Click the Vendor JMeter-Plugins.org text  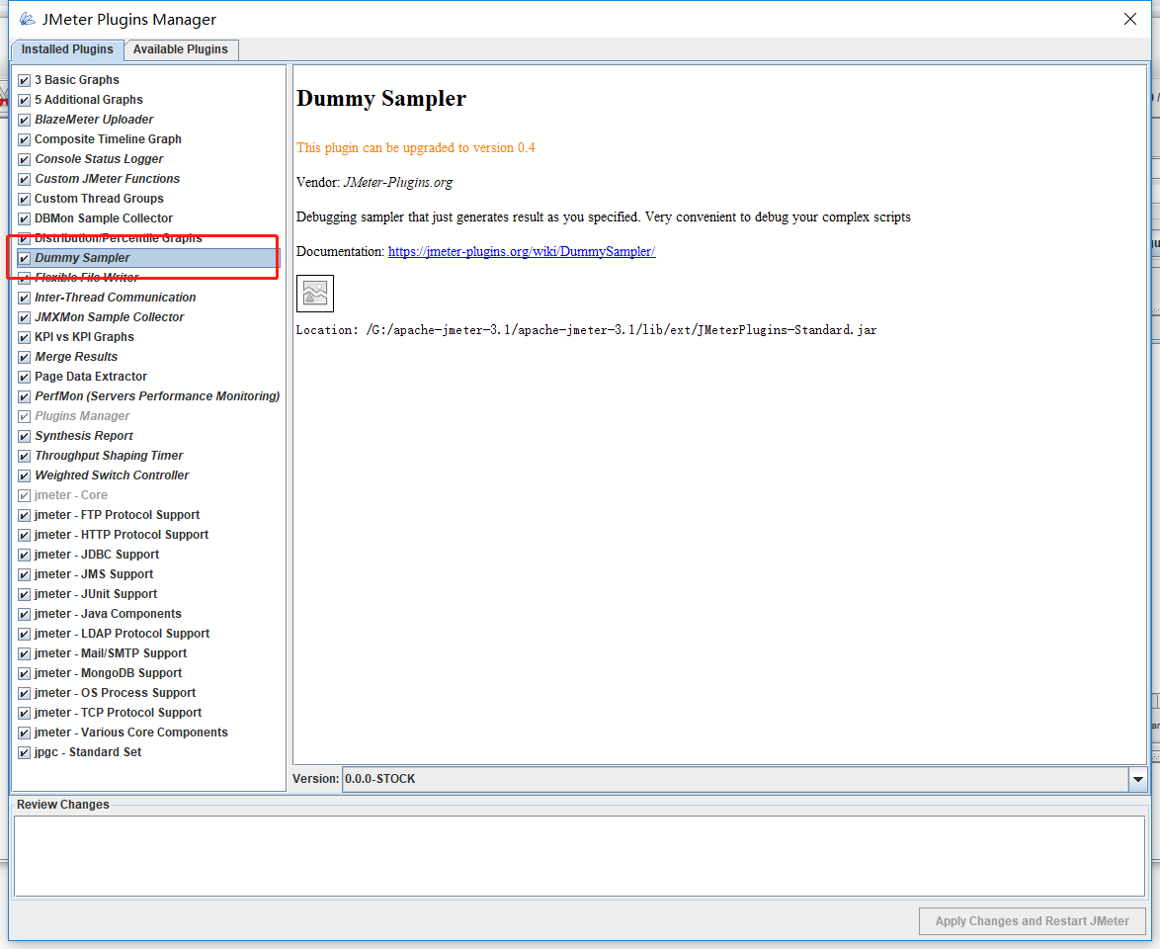374,182
